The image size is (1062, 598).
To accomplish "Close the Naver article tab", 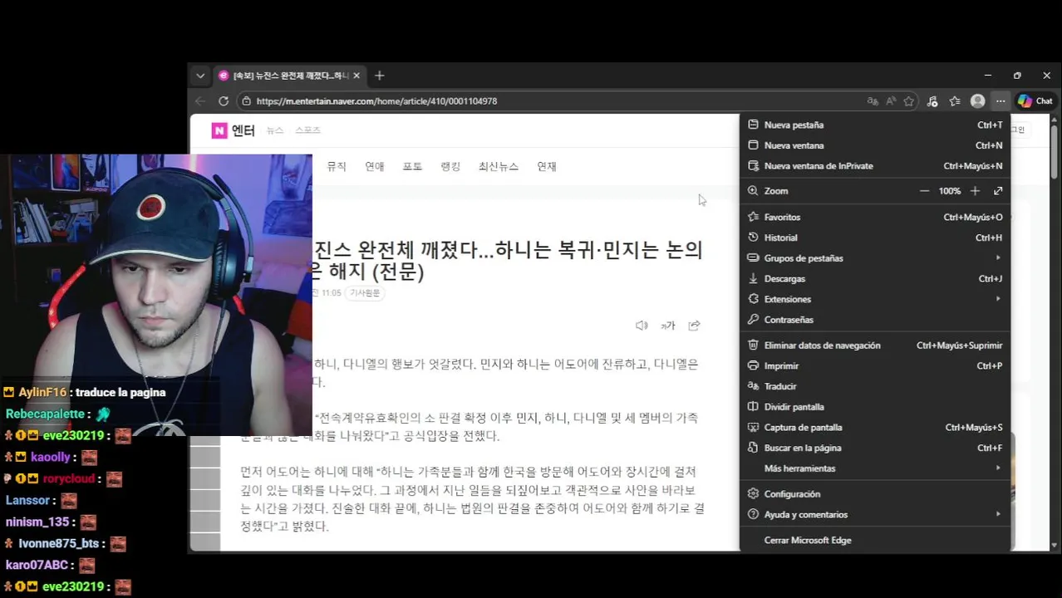I will coord(356,76).
